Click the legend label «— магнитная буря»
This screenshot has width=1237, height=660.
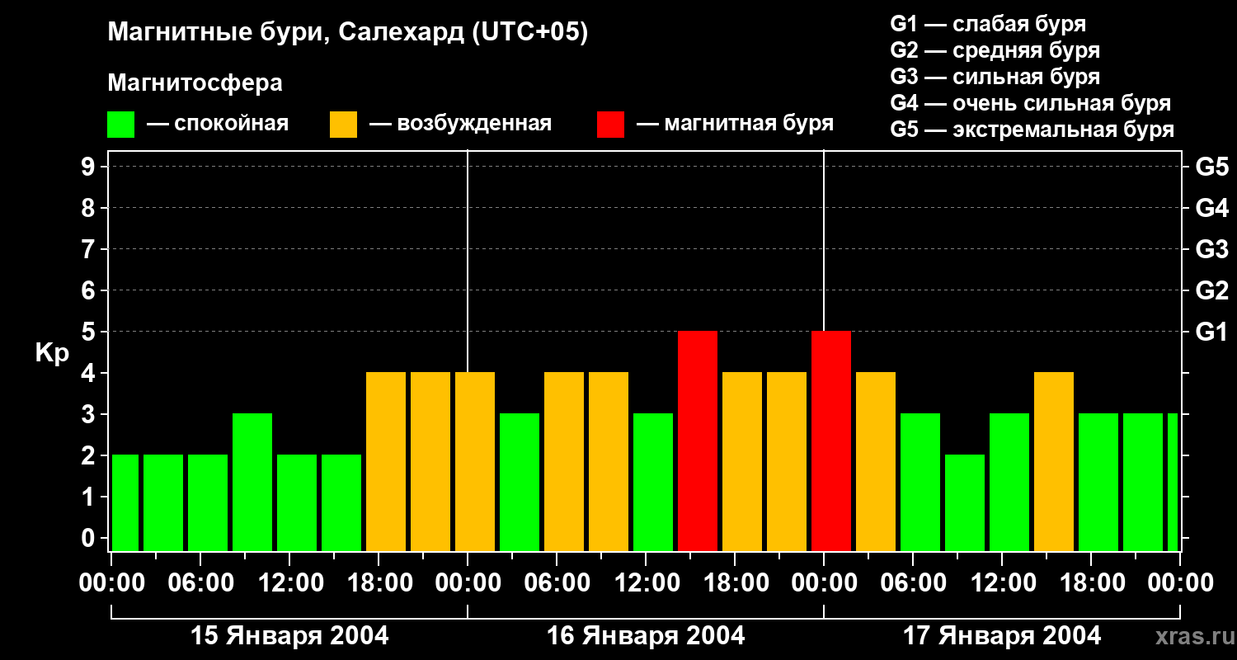coord(735,125)
